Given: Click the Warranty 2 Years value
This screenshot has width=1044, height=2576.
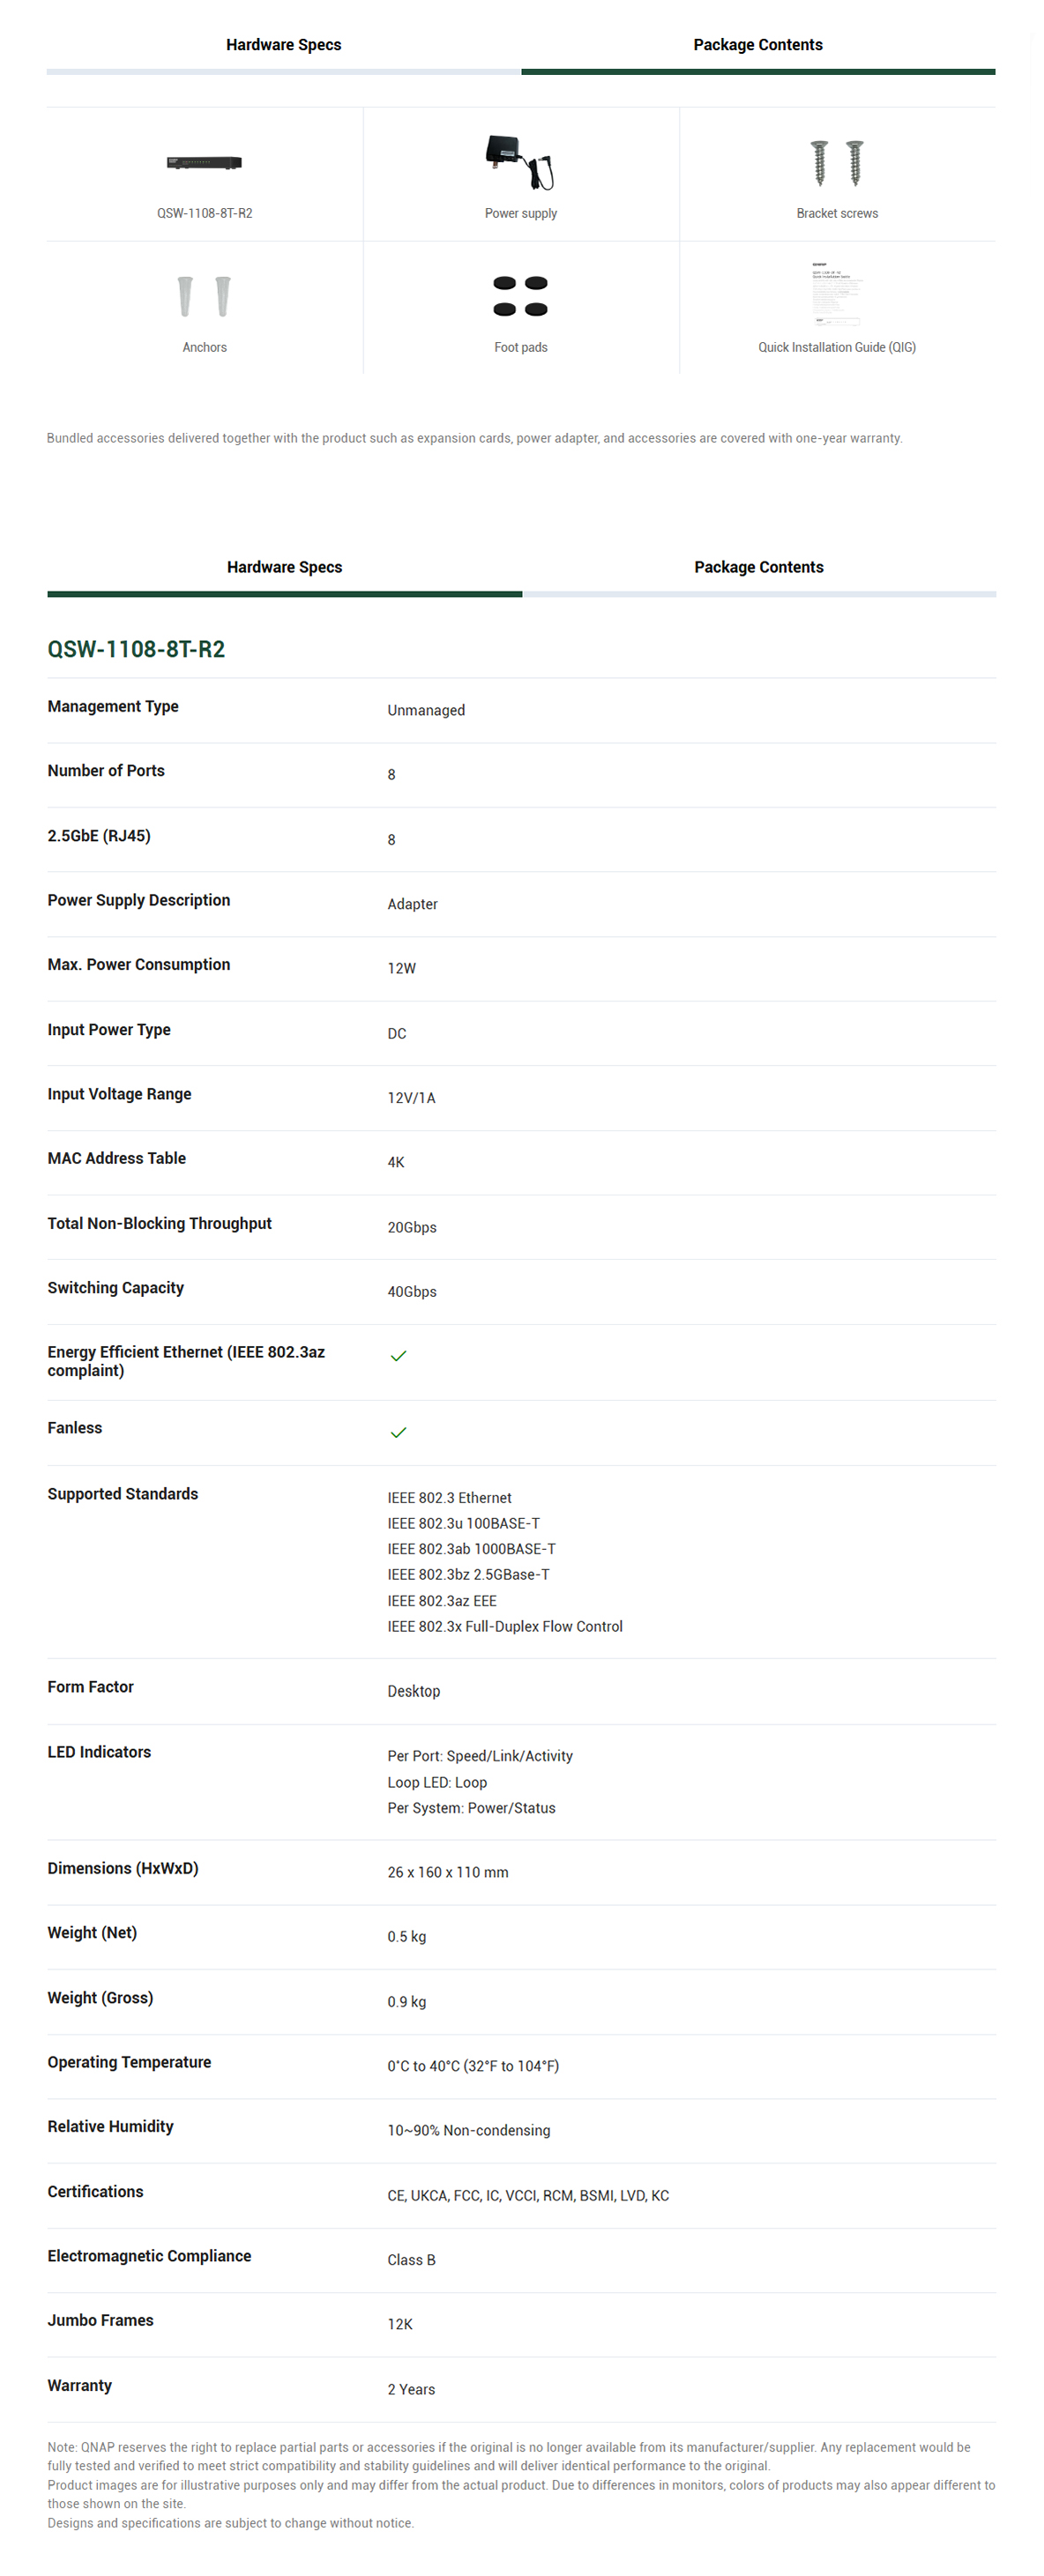Looking at the screenshot, I should 411,2389.
